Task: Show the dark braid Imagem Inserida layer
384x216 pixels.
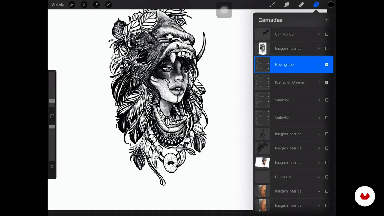Action: coord(327,148)
